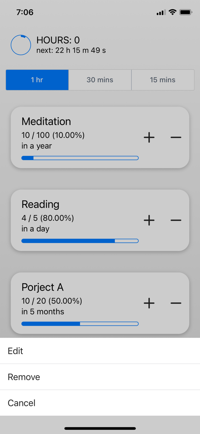Tap the plus icon on Reading card
This screenshot has height=434, width=200.
point(149,220)
